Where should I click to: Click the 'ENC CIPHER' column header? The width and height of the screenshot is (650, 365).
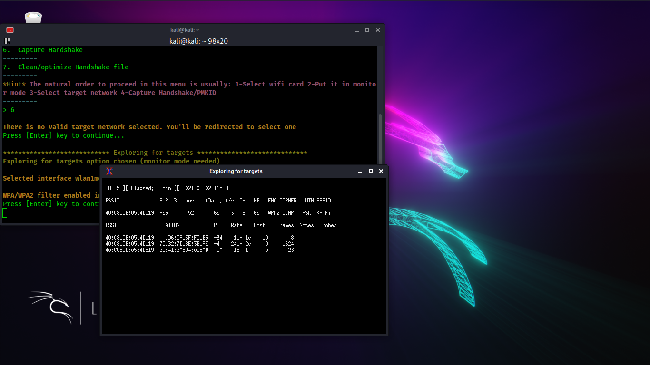(x=282, y=201)
